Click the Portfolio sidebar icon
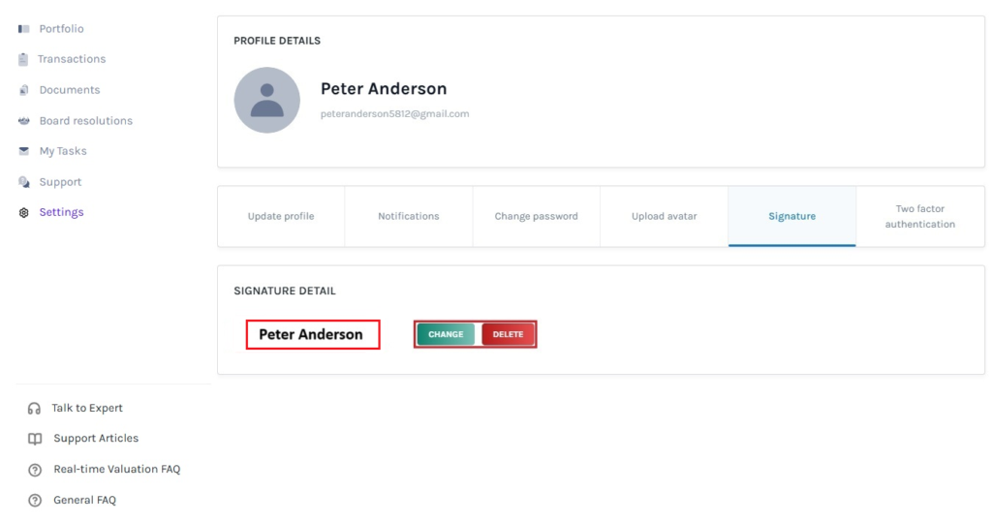 coord(24,29)
